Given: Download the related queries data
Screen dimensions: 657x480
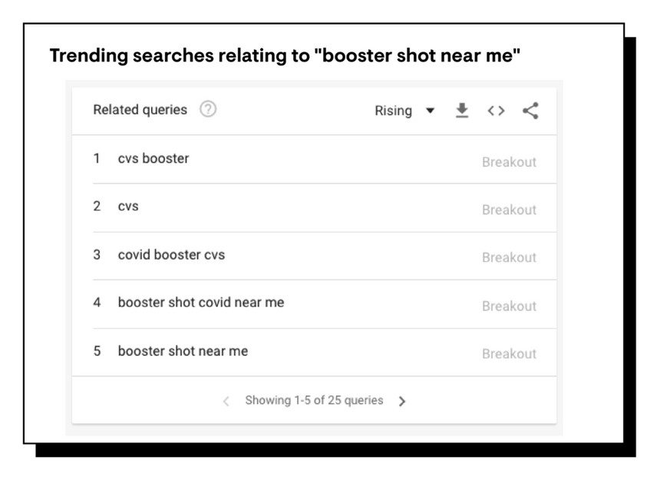Looking at the screenshot, I should coord(462,111).
